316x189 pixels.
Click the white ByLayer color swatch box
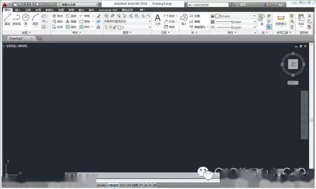tap(217, 16)
